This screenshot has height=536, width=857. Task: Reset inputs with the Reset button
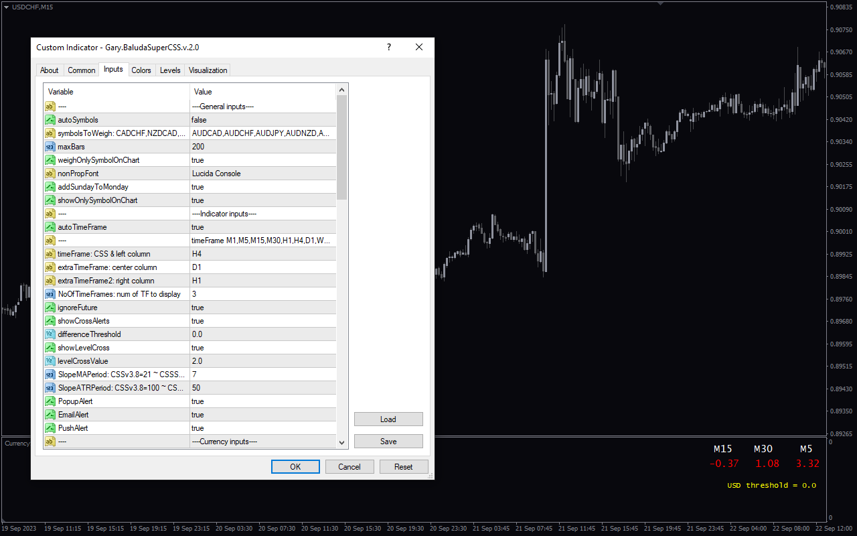(x=404, y=467)
